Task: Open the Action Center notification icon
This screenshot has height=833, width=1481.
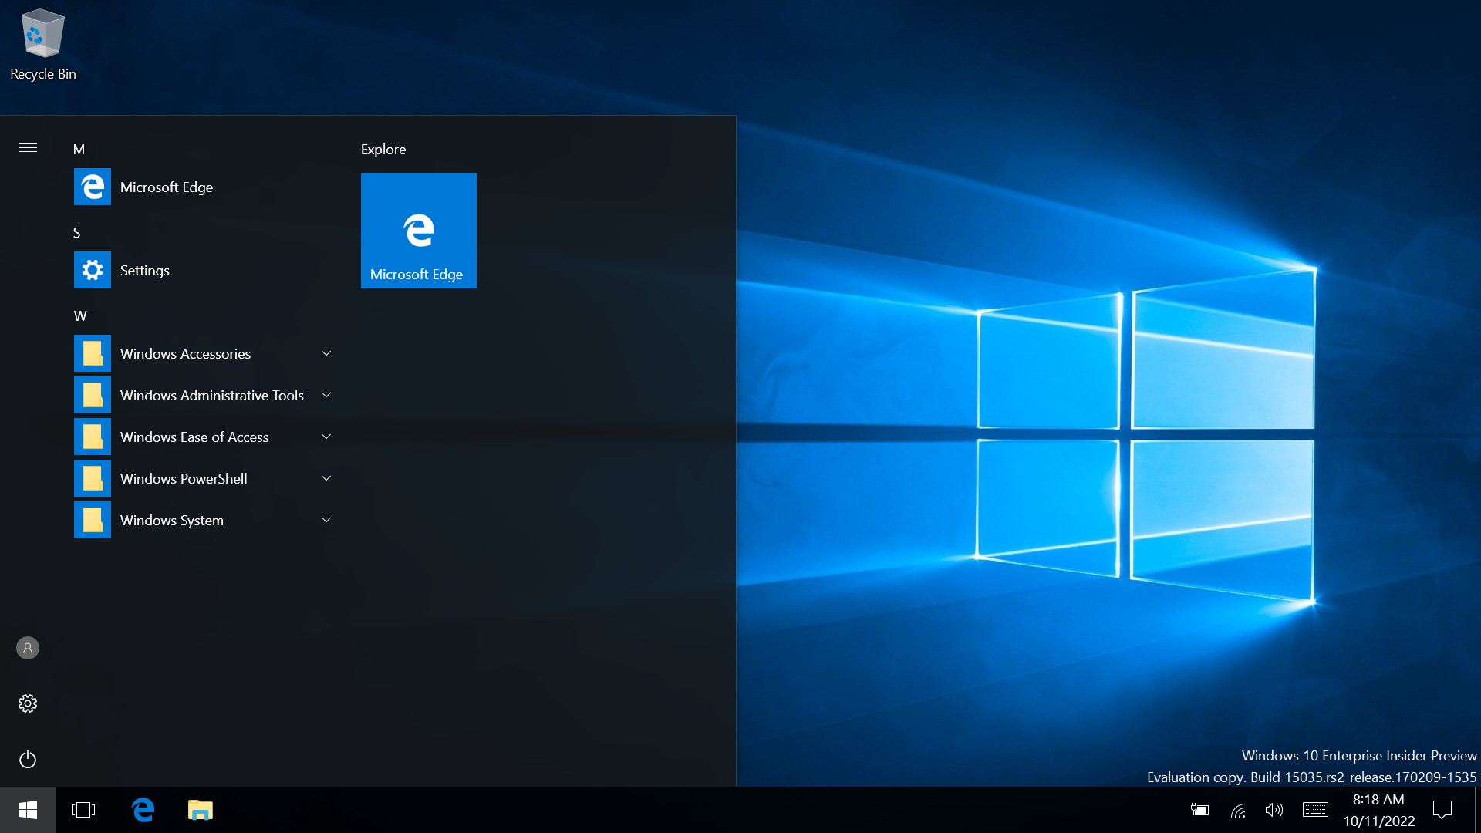Action: (1442, 810)
